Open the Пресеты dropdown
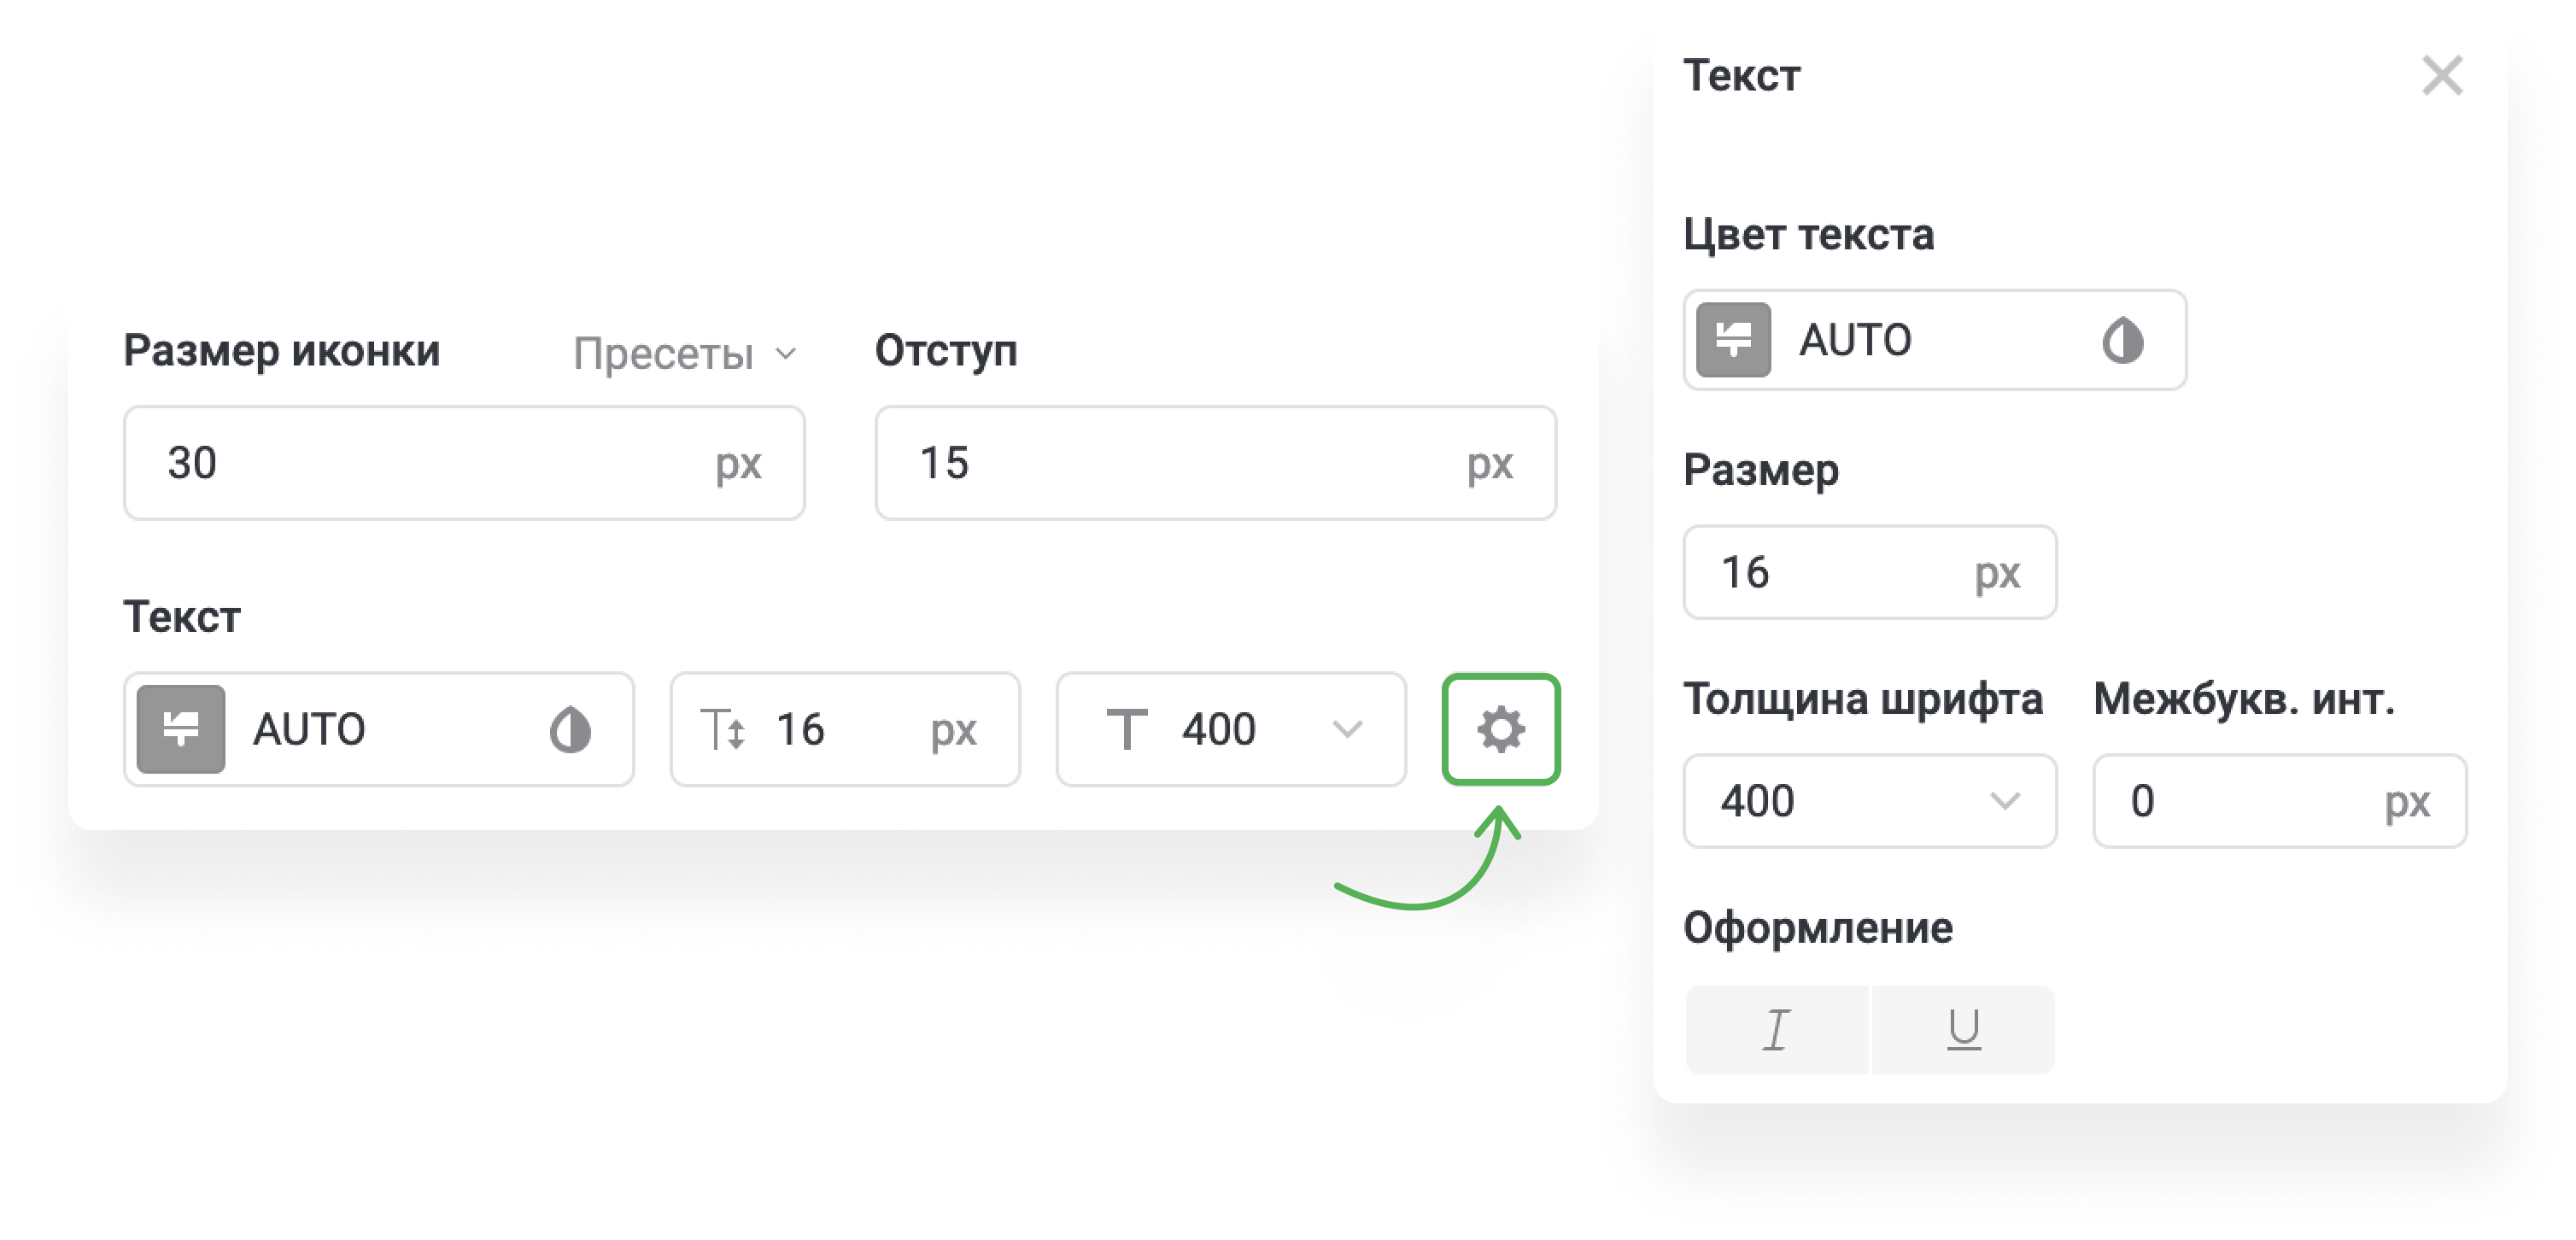This screenshot has width=2576, height=1240. point(683,352)
